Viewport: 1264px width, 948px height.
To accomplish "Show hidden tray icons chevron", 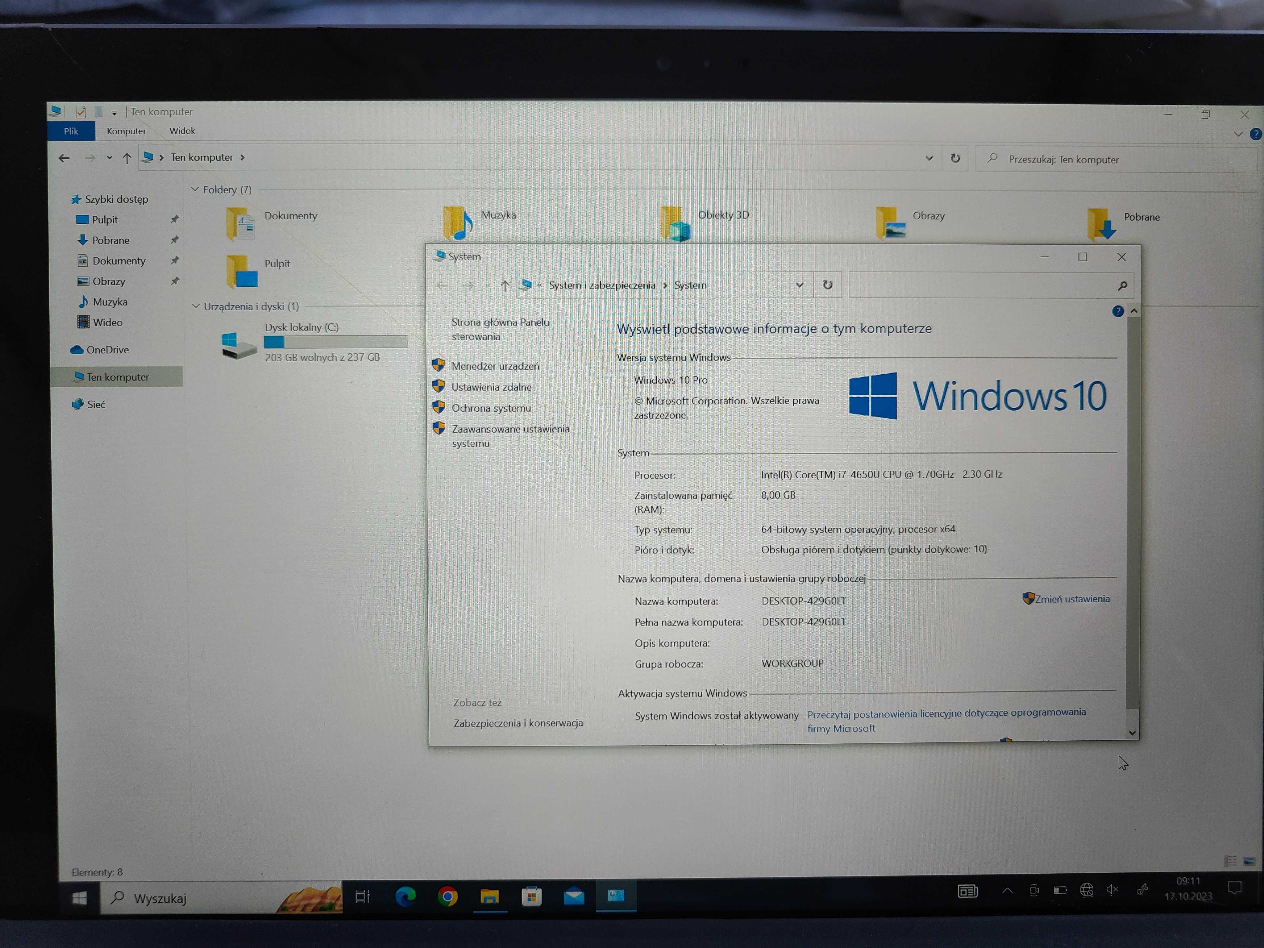I will [x=1008, y=890].
